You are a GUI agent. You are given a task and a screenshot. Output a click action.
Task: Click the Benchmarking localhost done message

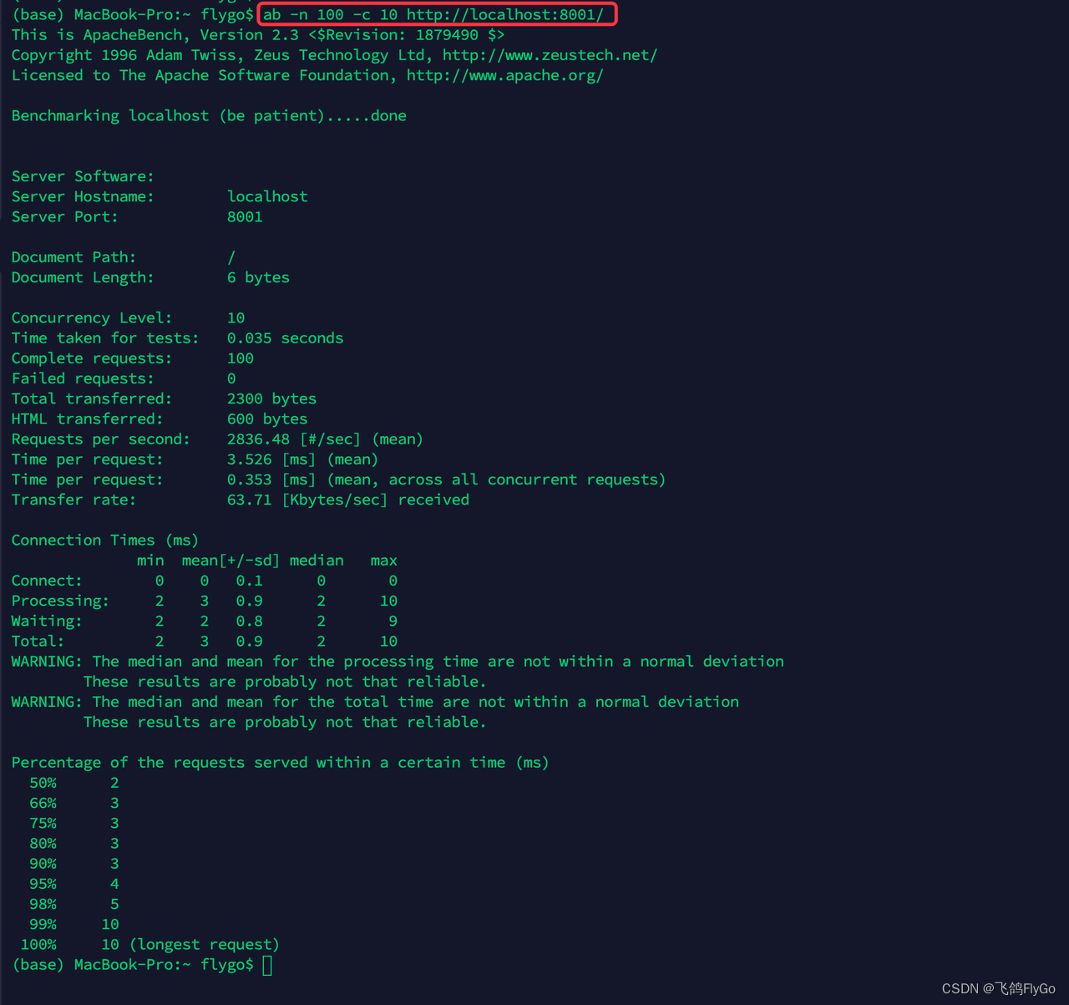point(209,115)
